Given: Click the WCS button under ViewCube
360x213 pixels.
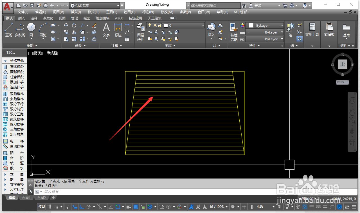Looking at the screenshot, I should pos(342,82).
